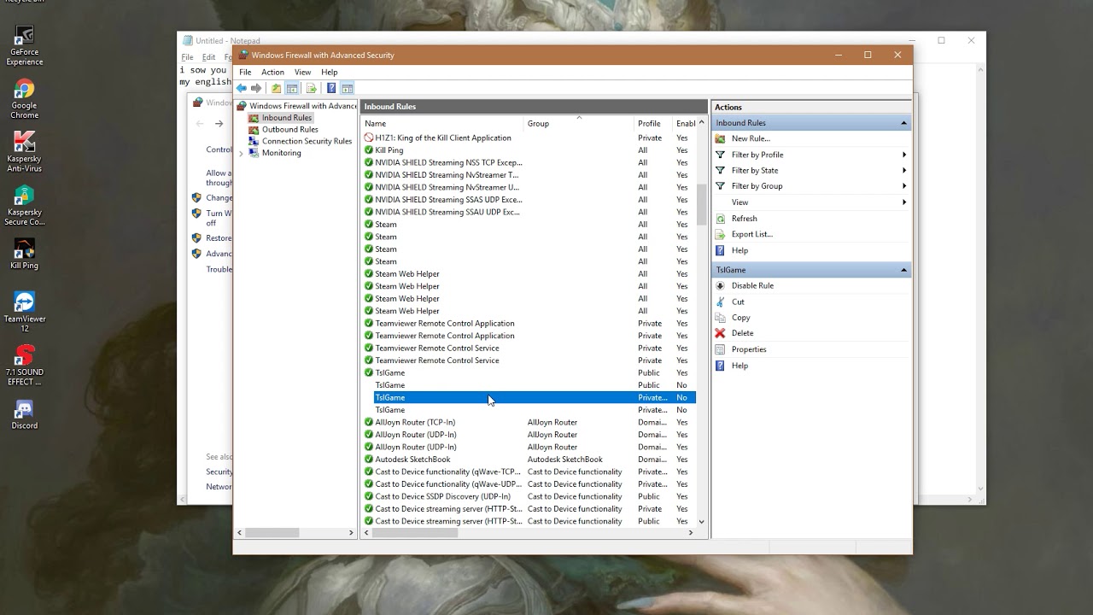Click the rules list horizontal scrollbar thumb
The image size is (1093, 615).
415,532
